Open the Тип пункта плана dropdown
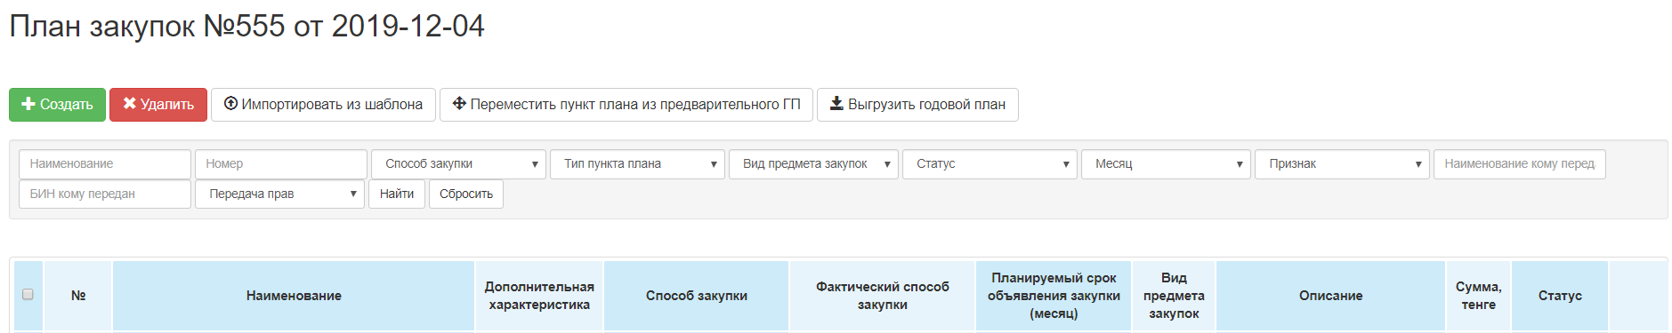Screen dimensions: 1672x333 (637, 163)
